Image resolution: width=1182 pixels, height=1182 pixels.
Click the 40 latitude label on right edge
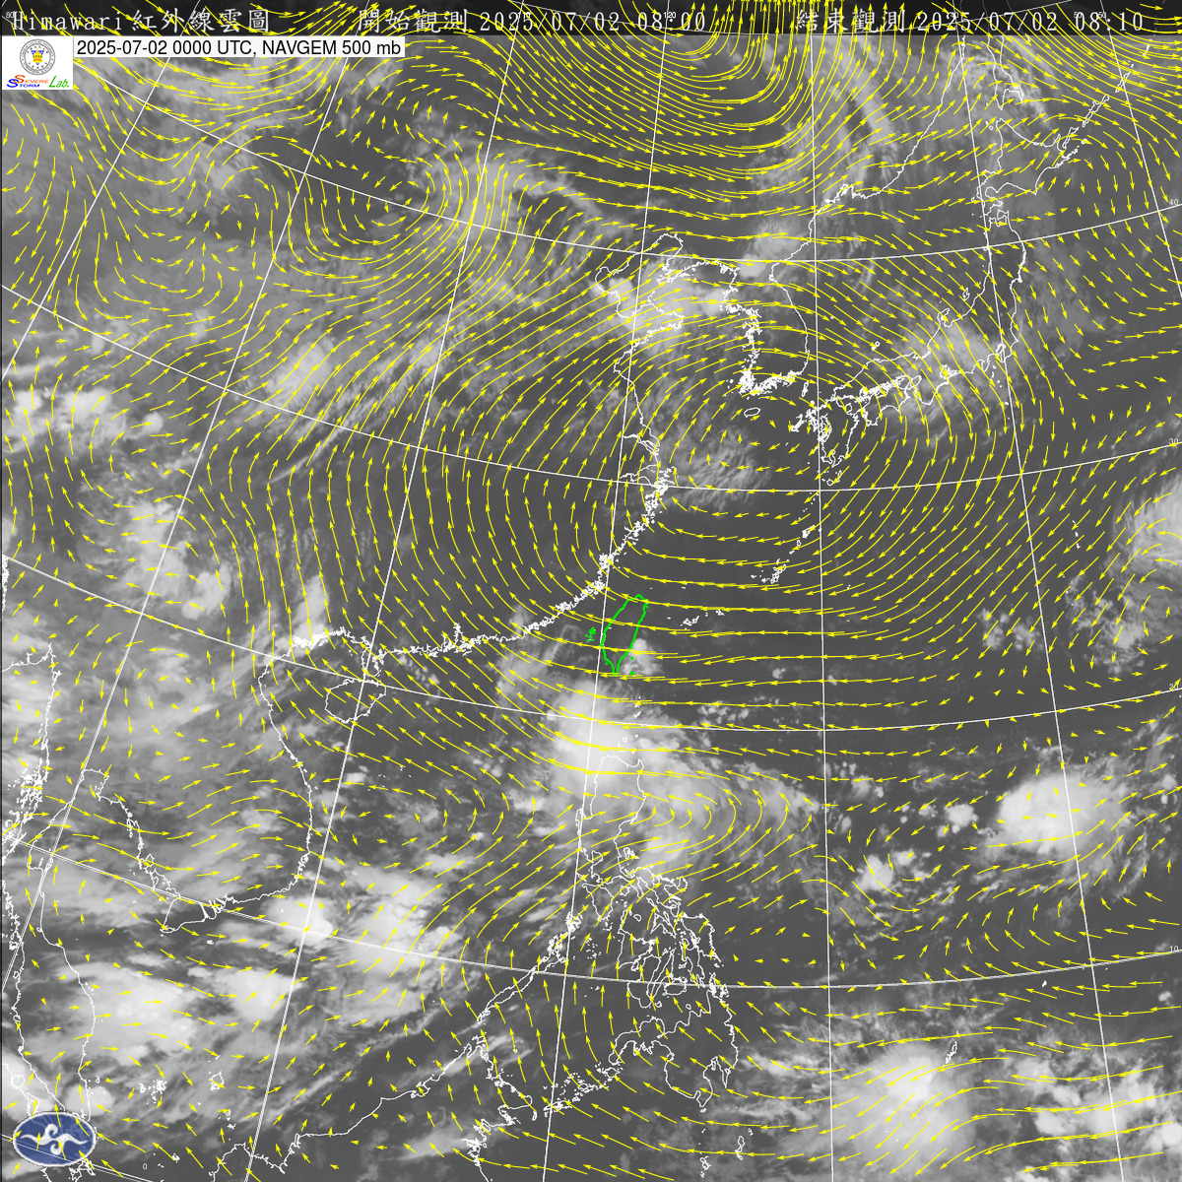1172,204
